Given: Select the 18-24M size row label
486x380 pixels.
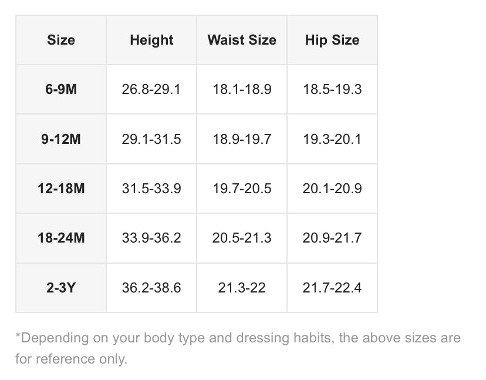Looking at the screenshot, I should pyautogui.click(x=61, y=238).
